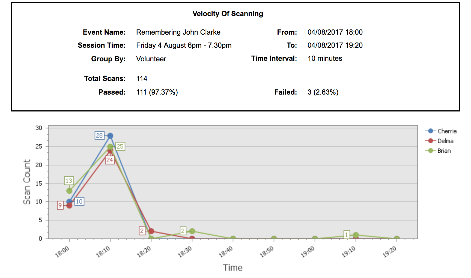The width and height of the screenshot is (471, 278).
Task: Click the event name Remembering John Clarke
Action: 178,32
